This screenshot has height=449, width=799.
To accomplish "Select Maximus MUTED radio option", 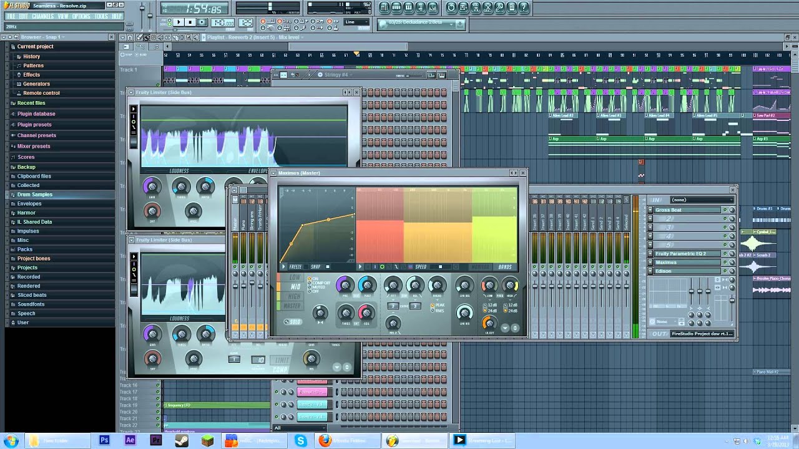I will point(310,287).
